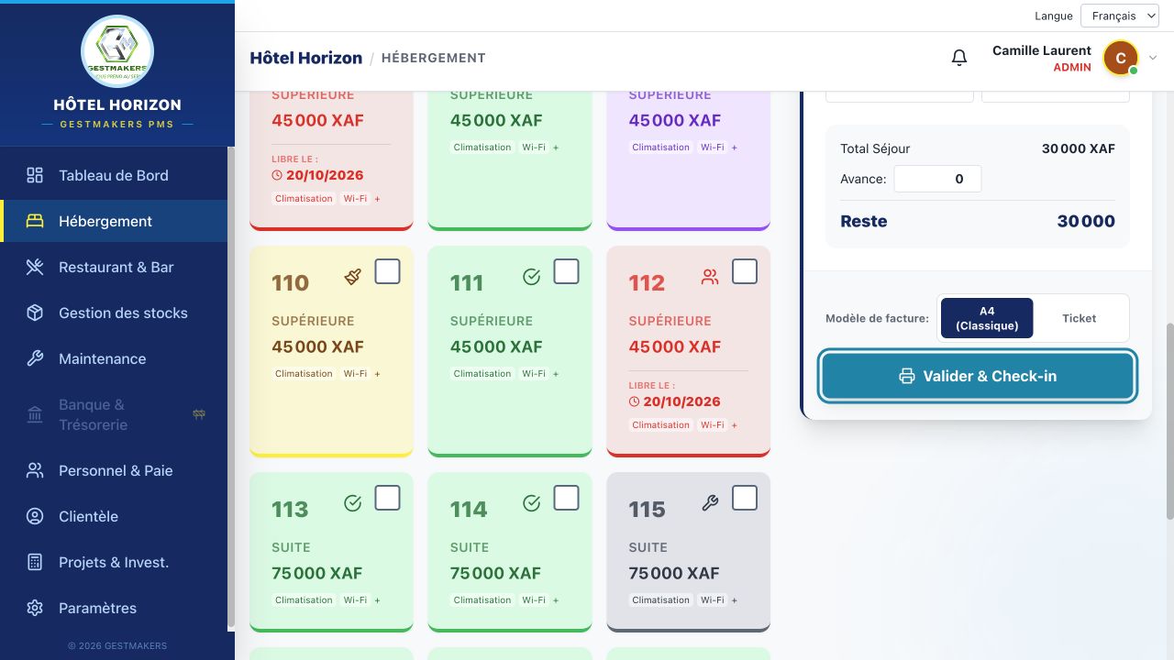Click the page vertical scrollbar
This screenshot has width=1174, height=660.
click(1168, 422)
